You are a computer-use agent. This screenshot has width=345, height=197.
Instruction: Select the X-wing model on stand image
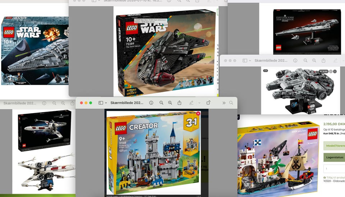tap(47, 172)
